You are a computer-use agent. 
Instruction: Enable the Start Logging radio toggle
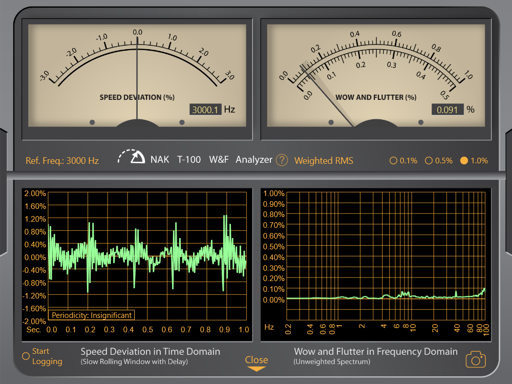coord(26,356)
